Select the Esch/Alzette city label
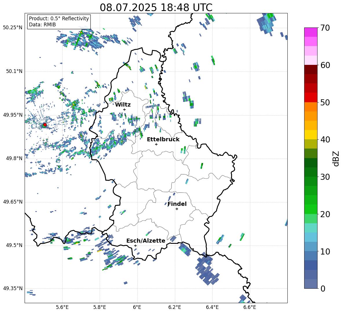This screenshot has width=343, height=313. (x=146, y=241)
